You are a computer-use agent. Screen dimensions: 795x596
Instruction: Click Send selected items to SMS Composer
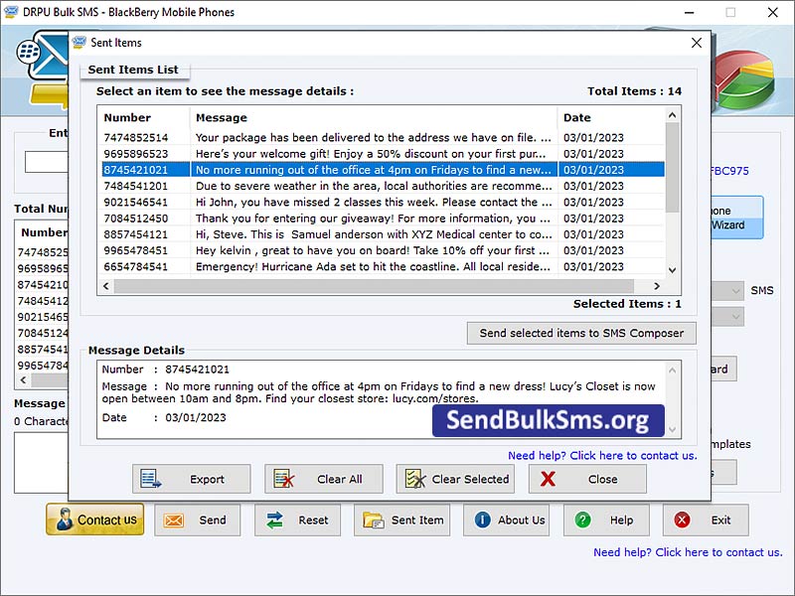581,333
